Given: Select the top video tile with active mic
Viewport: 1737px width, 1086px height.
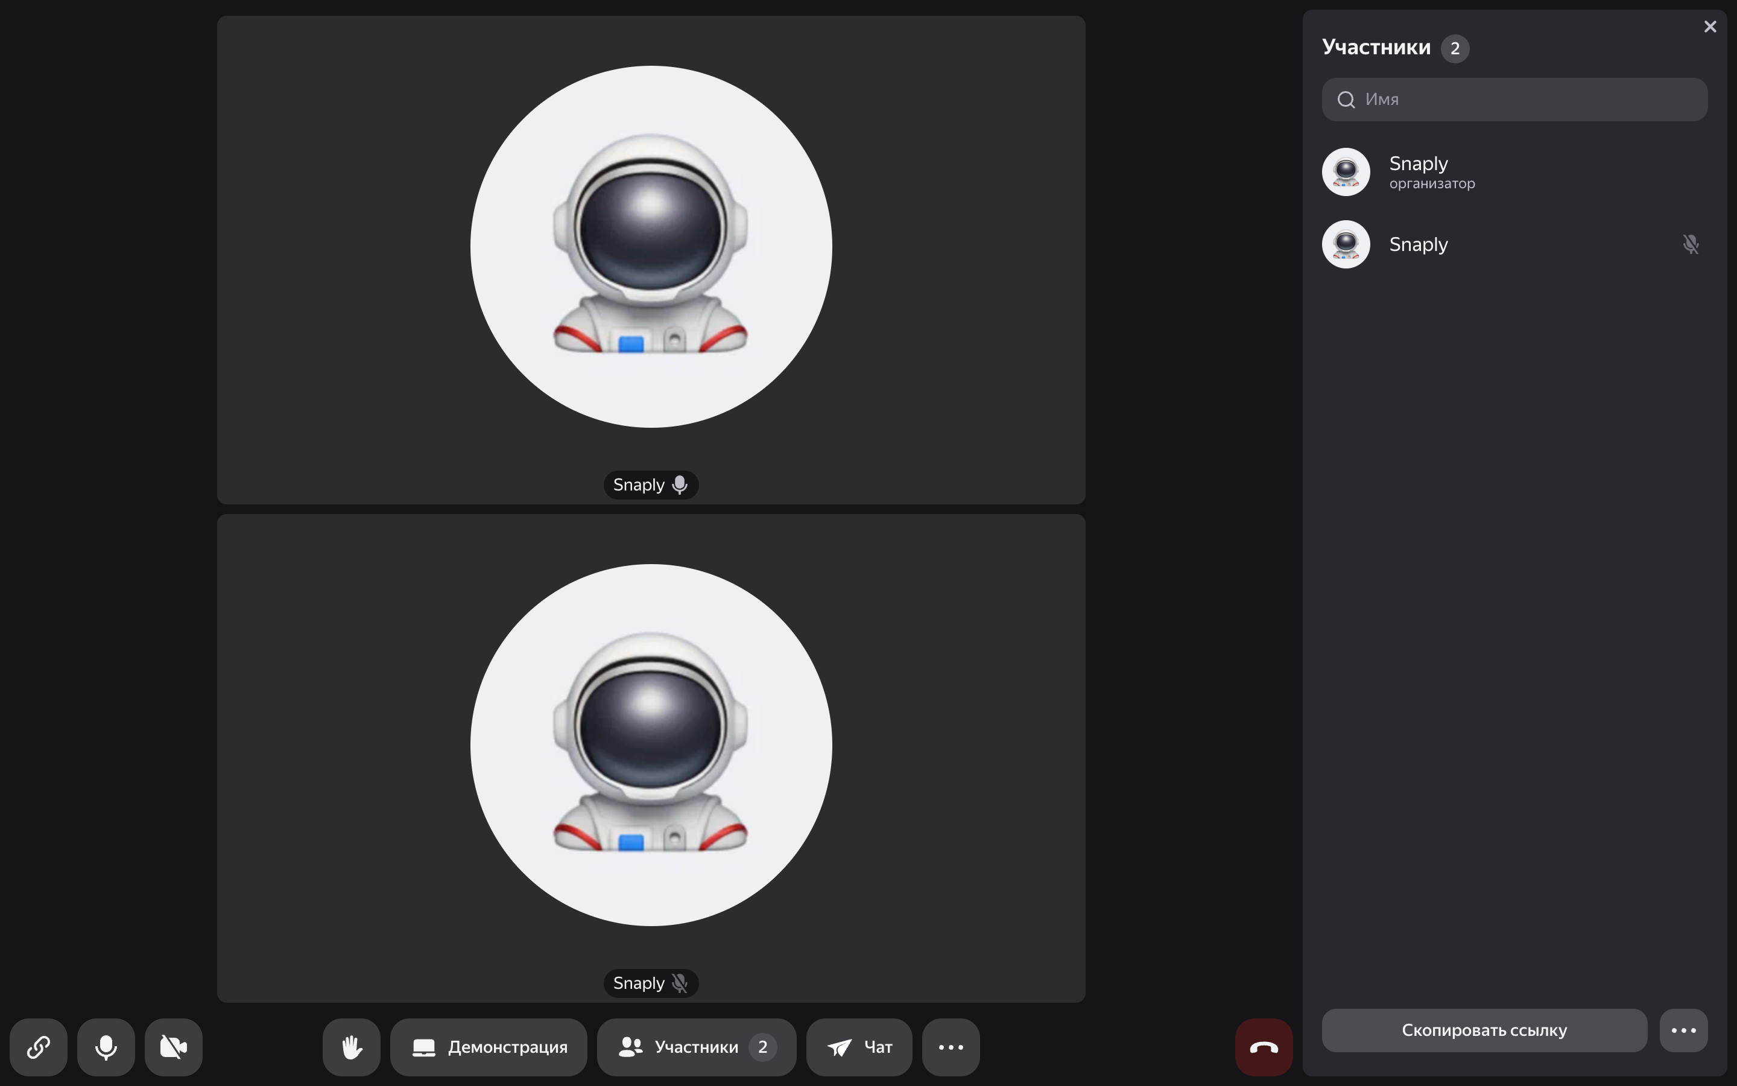Looking at the screenshot, I should click(x=651, y=260).
